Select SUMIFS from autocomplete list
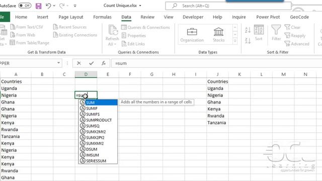The width and height of the screenshot is (322, 181). coord(98,114)
